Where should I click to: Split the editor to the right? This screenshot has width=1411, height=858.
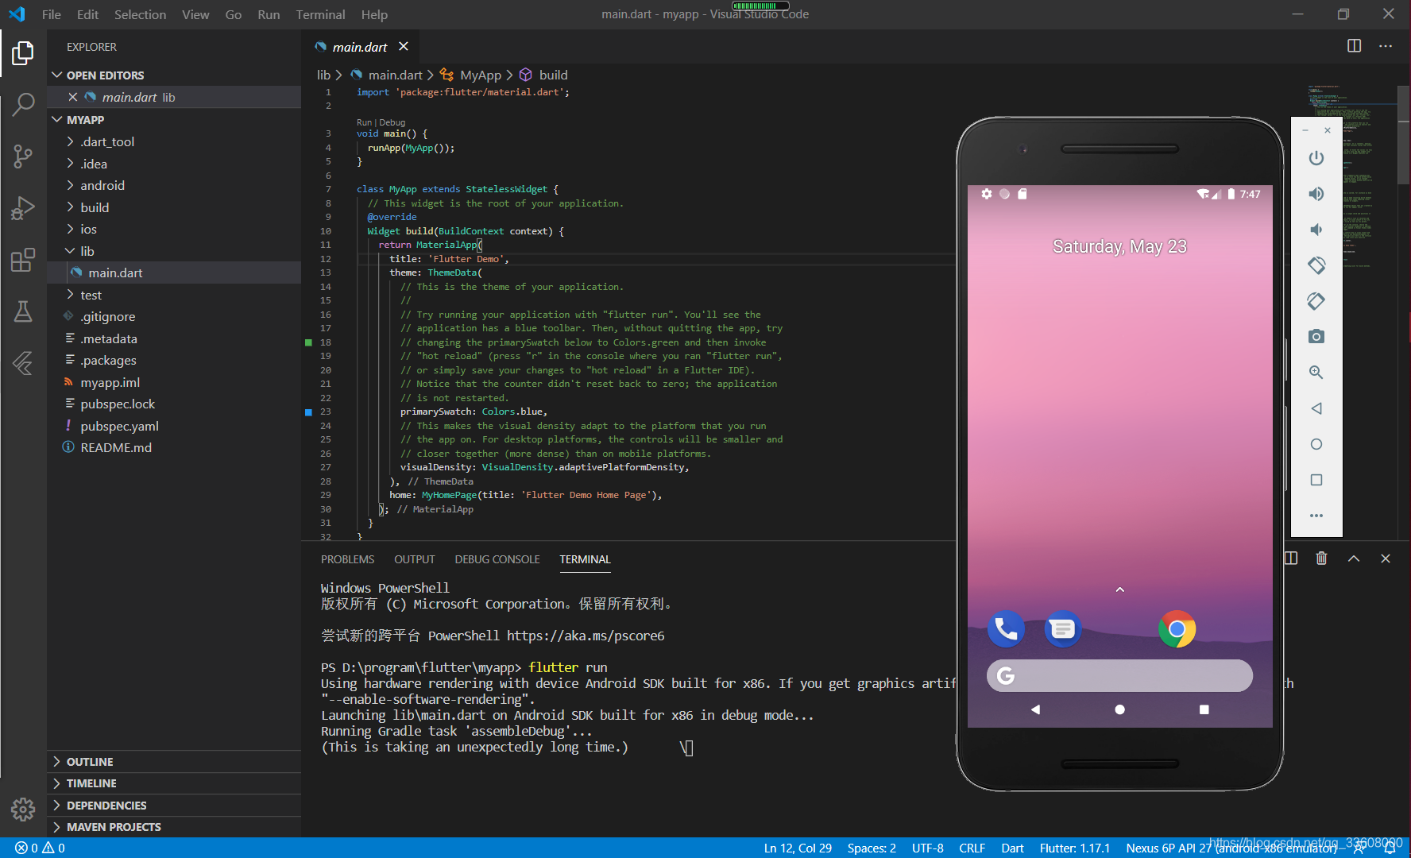coord(1355,46)
